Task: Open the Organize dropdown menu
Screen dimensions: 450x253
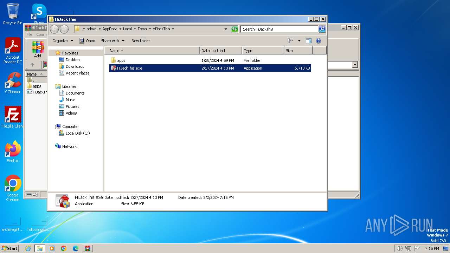Action: [63, 41]
